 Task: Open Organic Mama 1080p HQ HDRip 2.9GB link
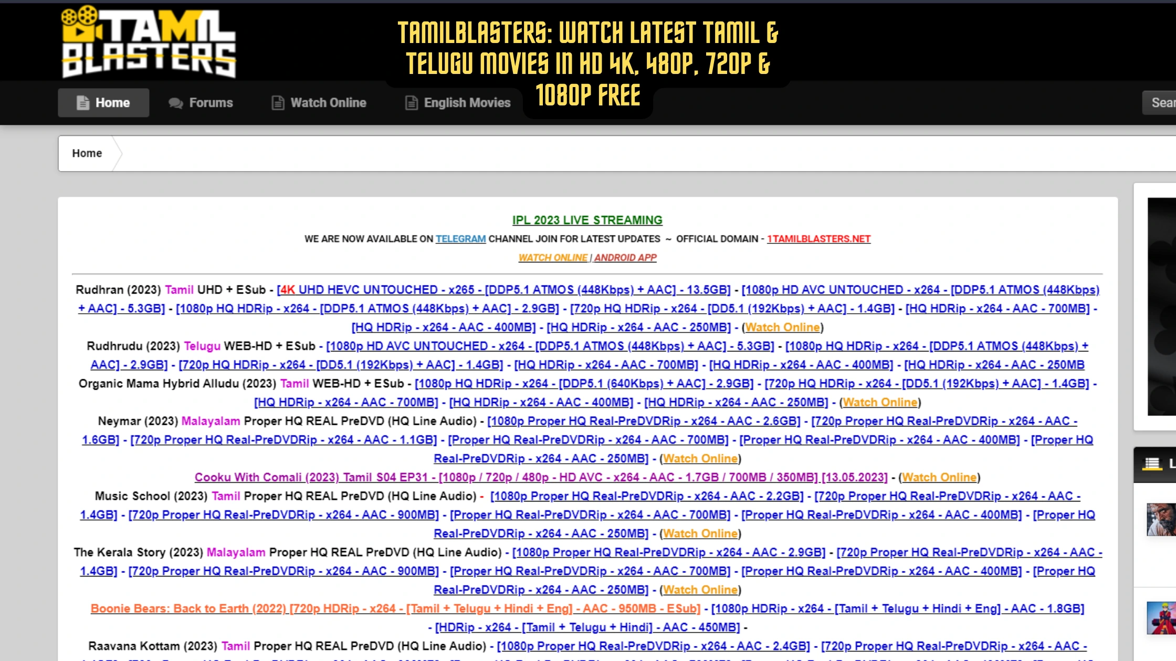tap(584, 384)
